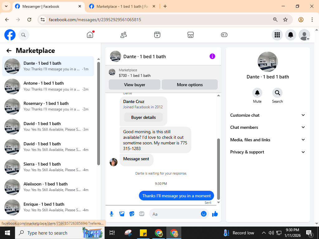Bookmark this page with the star icon
This screenshot has width=319, height=239.
pos(285,20)
